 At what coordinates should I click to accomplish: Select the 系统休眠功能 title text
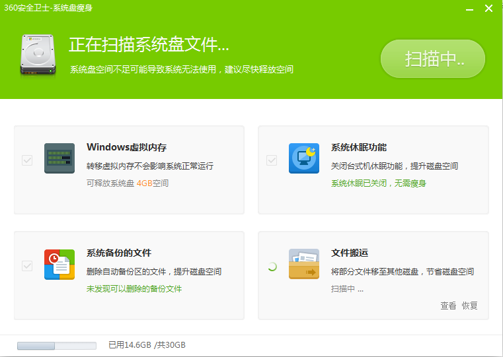tap(359, 147)
